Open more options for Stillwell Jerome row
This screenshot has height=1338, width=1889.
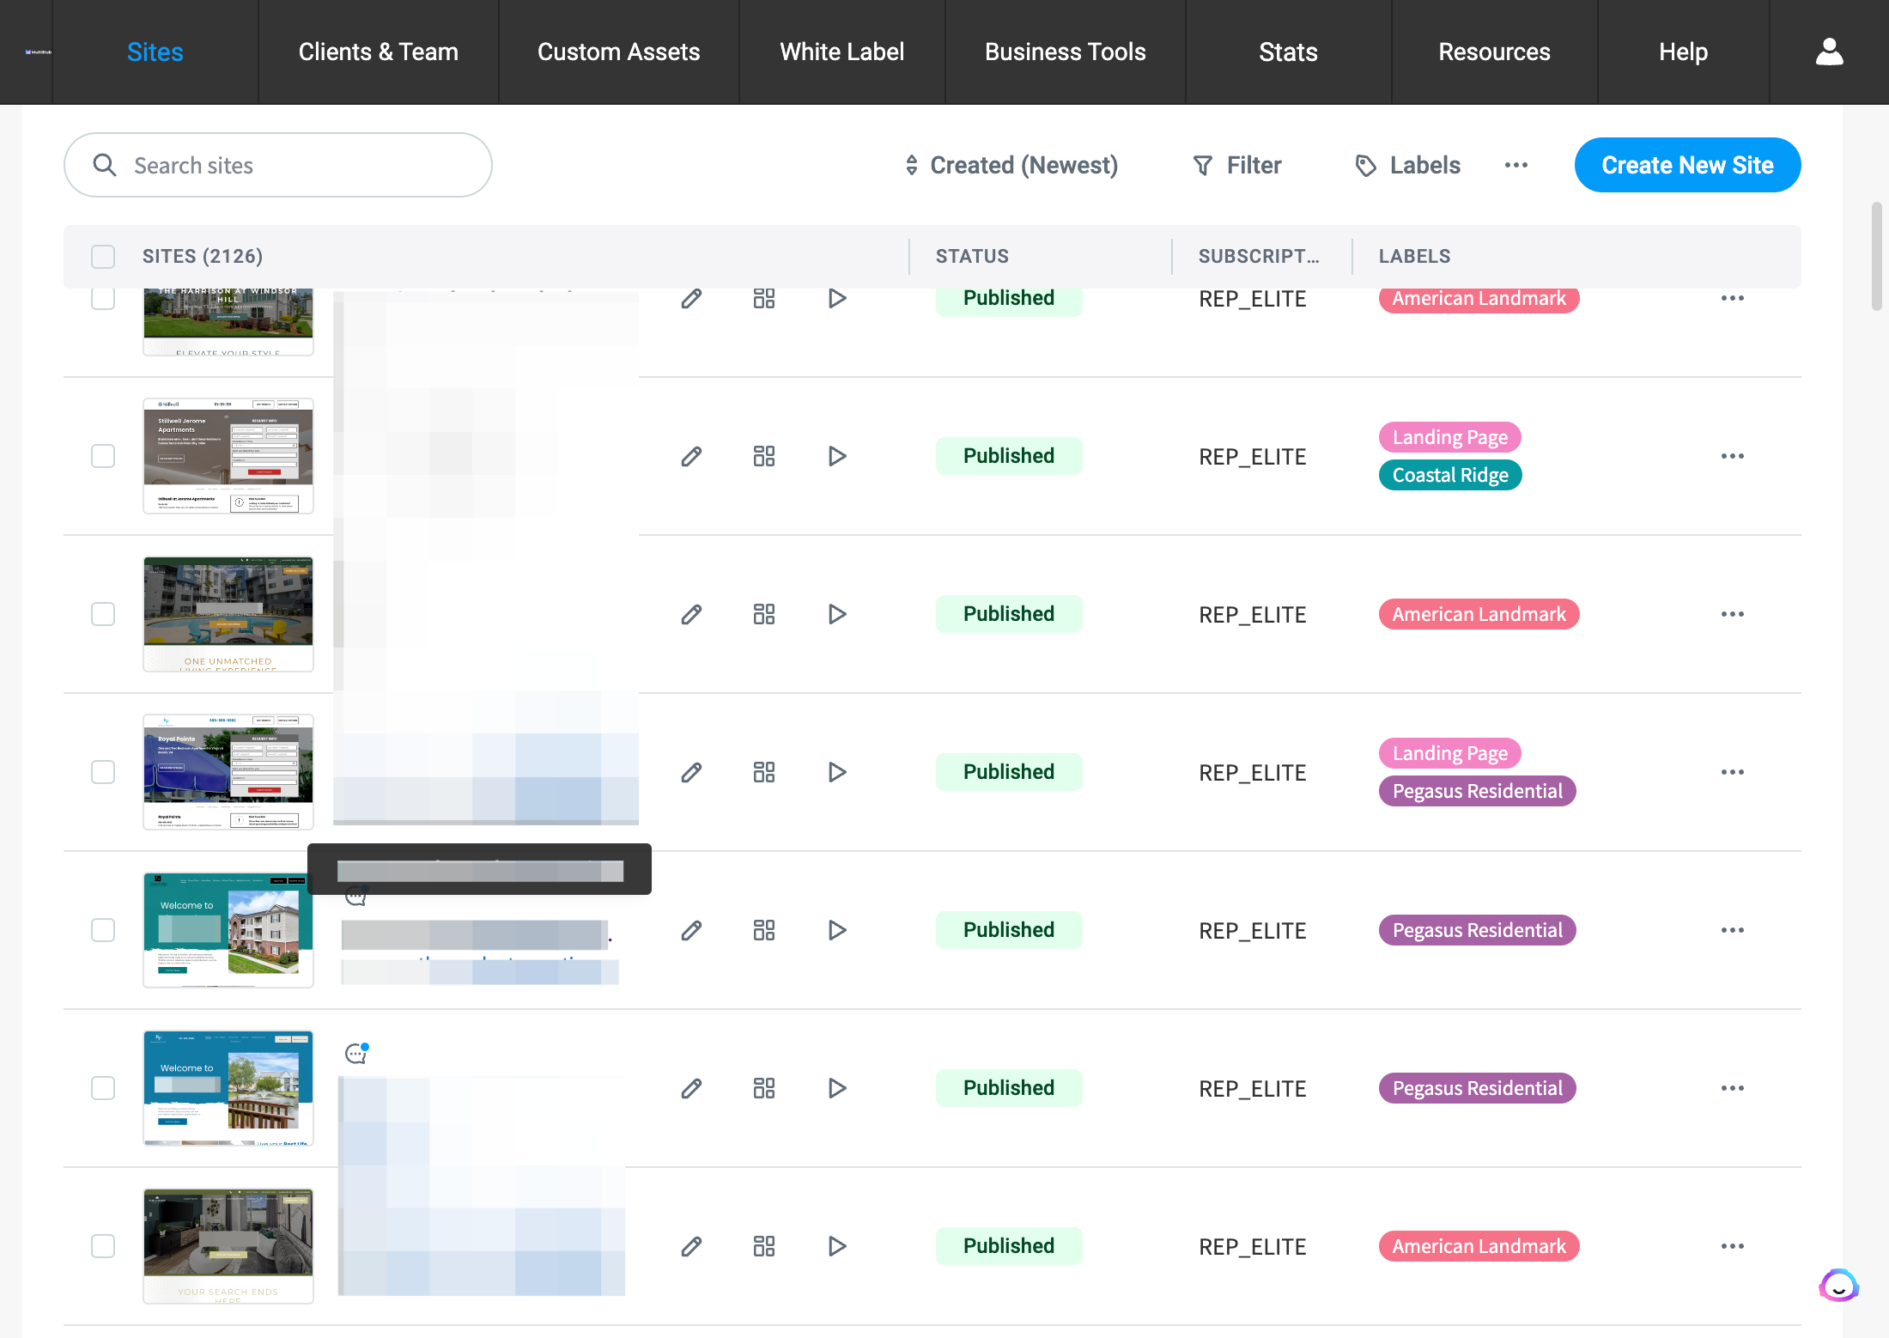1732,456
